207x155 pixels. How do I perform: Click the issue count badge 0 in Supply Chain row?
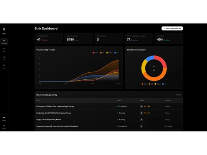(141, 119)
